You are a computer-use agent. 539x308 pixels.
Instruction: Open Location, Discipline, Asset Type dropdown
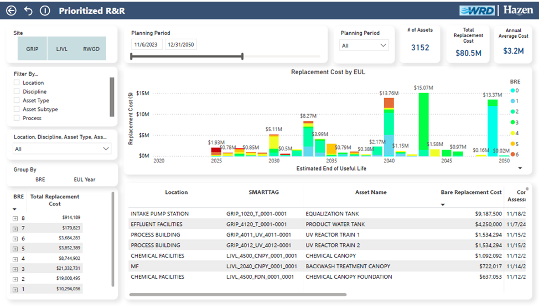pyautogui.click(x=62, y=149)
